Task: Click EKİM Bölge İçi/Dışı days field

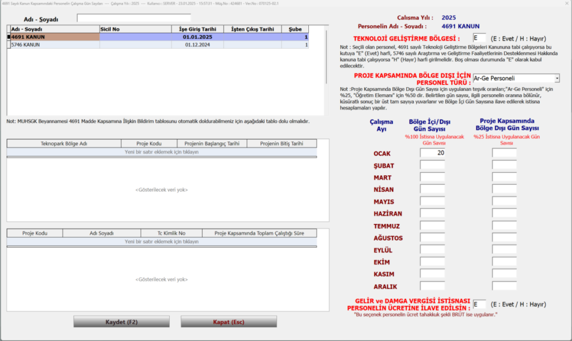Action: tap(432, 262)
